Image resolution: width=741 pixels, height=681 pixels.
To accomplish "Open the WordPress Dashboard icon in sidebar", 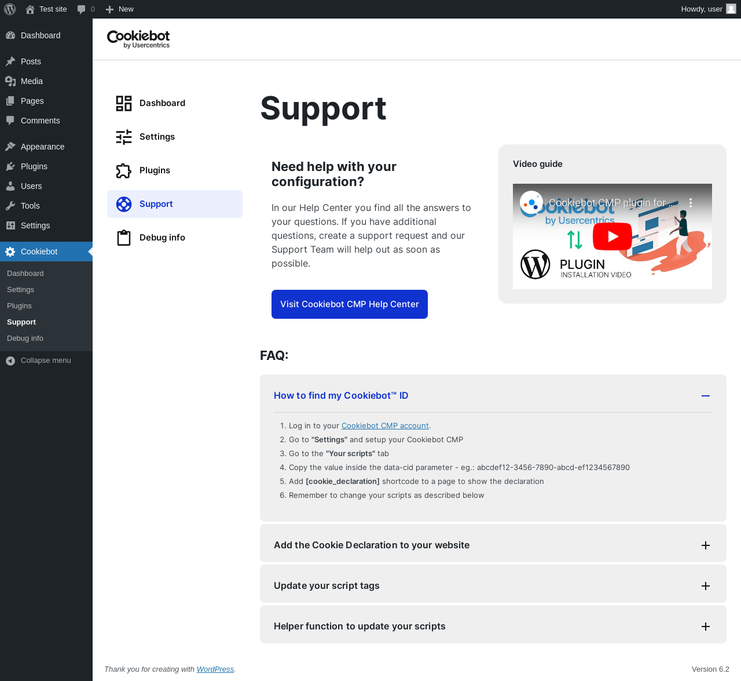I will 10,35.
